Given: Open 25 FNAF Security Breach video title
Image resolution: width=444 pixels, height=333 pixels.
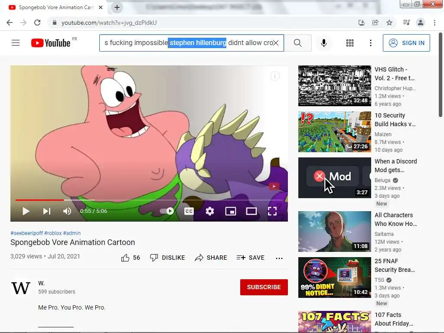Looking at the screenshot, I should click(395, 265).
